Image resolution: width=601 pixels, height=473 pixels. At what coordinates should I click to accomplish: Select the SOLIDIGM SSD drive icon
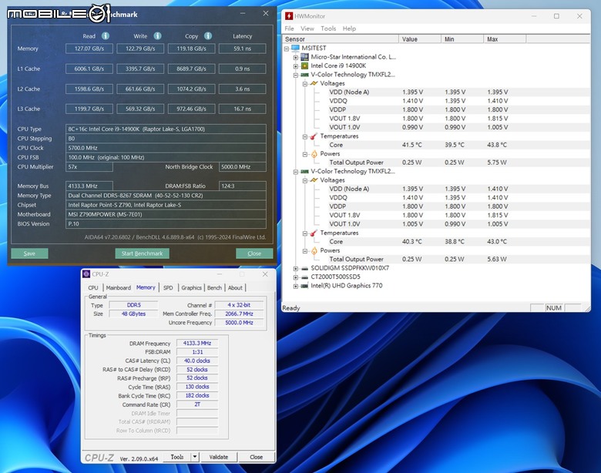[x=304, y=268]
